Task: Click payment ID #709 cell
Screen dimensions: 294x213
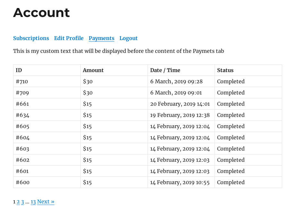Action: (47, 93)
